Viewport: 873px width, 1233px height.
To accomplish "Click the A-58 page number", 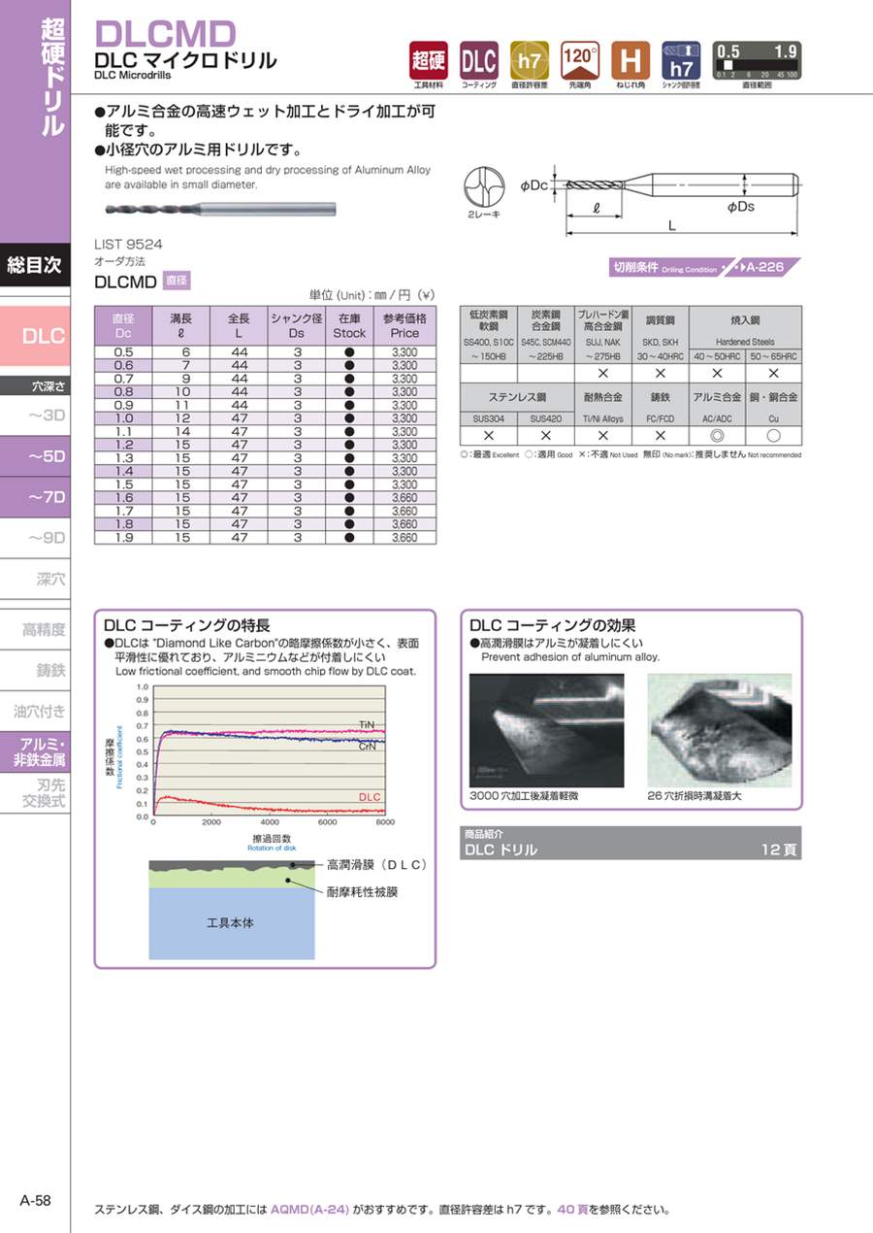I will pos(36,1200).
